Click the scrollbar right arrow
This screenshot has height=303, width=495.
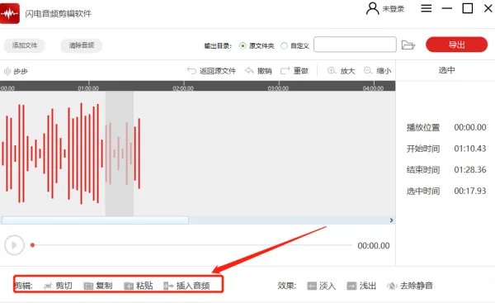(x=391, y=220)
